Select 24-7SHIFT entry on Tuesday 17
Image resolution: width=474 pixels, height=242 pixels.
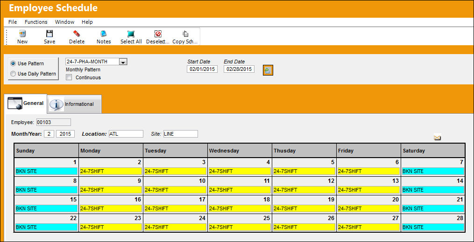coord(175,208)
